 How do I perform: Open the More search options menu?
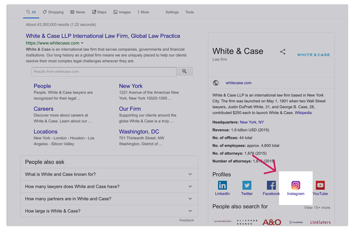(x=143, y=12)
